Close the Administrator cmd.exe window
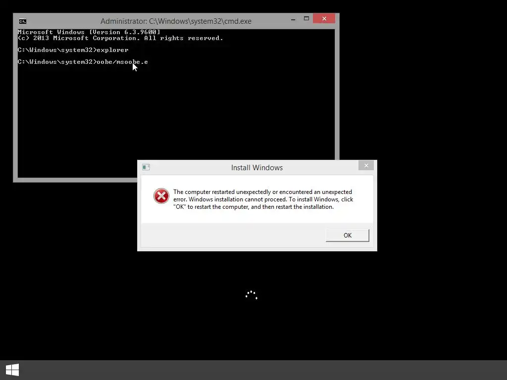Image resolution: width=507 pixels, height=380 pixels. (324, 19)
